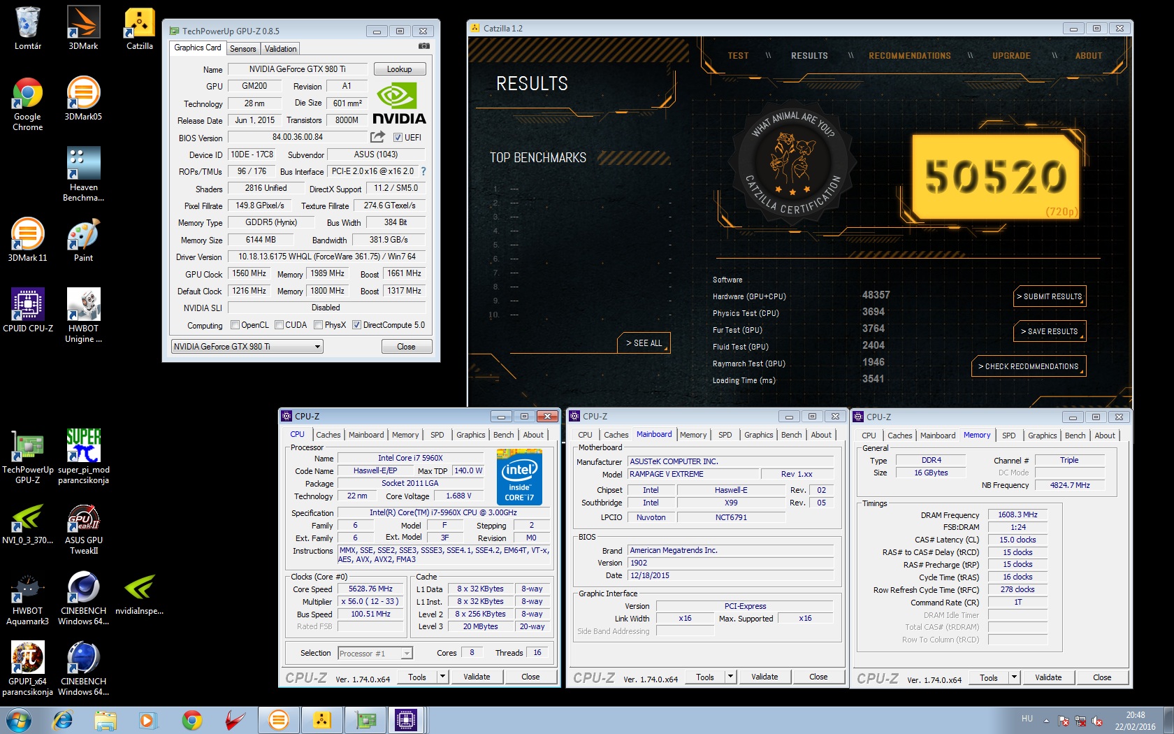Viewport: 1174px width, 734px height.
Task: Open Tools dropdown arrow in Mainboard window
Action: (x=730, y=677)
